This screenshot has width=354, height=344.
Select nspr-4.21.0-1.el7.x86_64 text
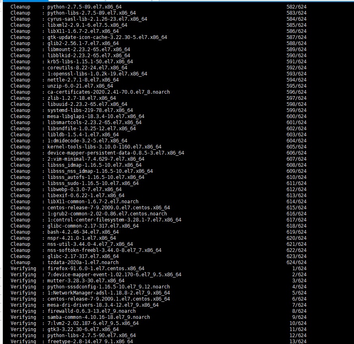coord(82,238)
